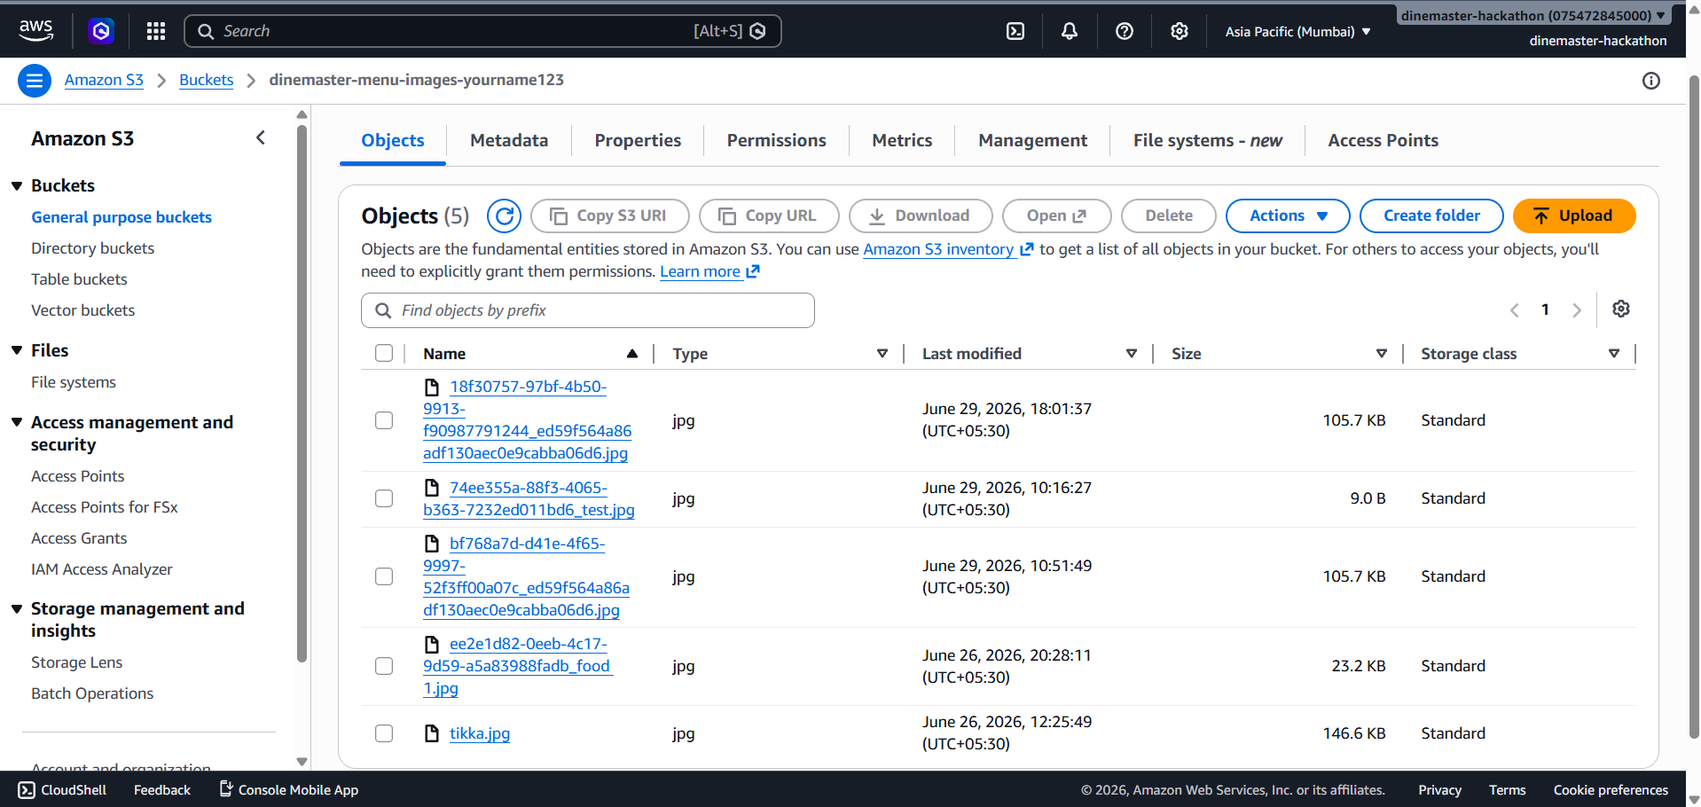
Task: Open the Access Points tab
Action: point(1383,140)
